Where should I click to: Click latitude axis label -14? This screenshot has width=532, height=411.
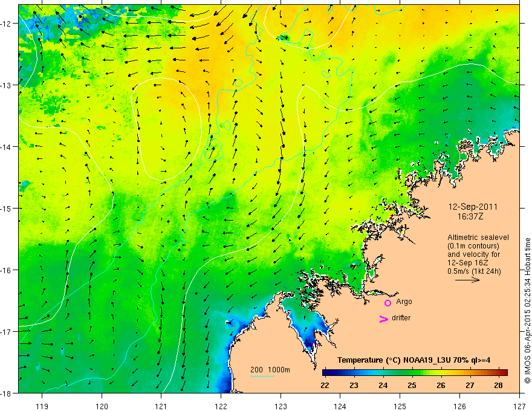pos(7,147)
